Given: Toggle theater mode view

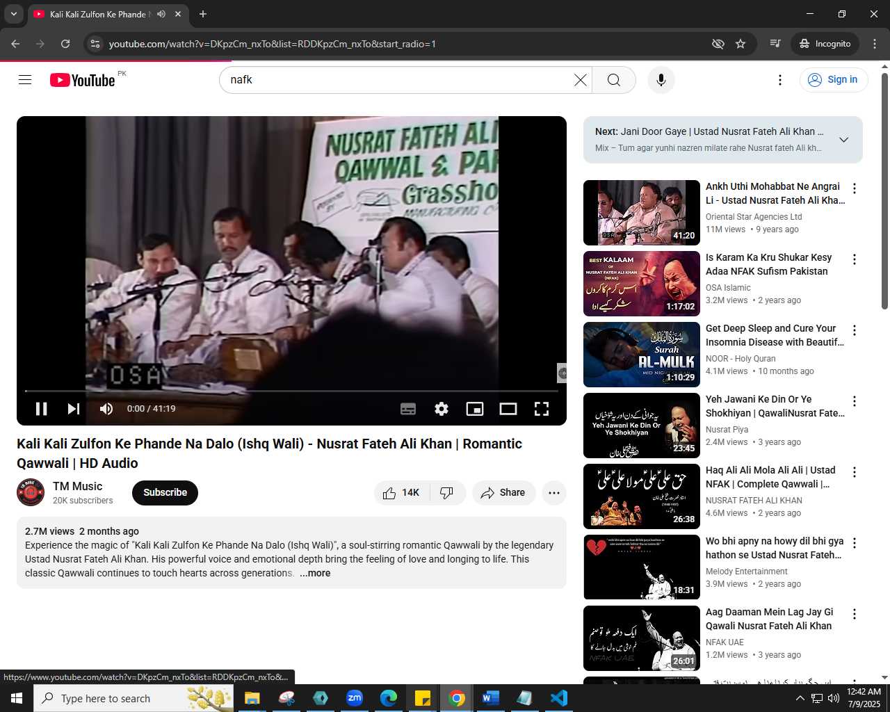Looking at the screenshot, I should (508, 409).
